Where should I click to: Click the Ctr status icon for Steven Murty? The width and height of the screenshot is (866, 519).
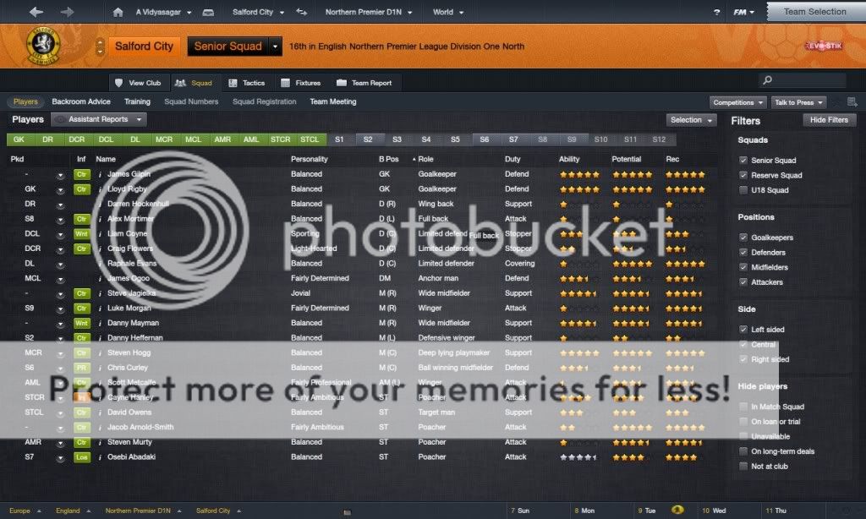[x=82, y=442]
